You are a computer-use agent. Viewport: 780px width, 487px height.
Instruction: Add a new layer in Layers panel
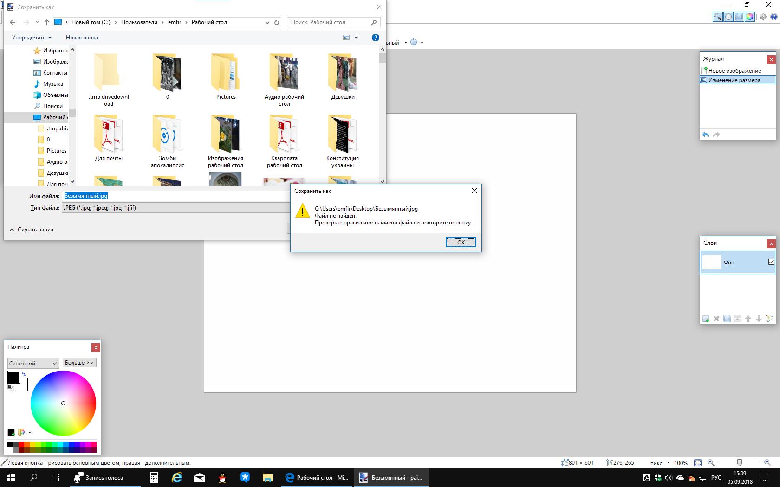[x=706, y=319]
